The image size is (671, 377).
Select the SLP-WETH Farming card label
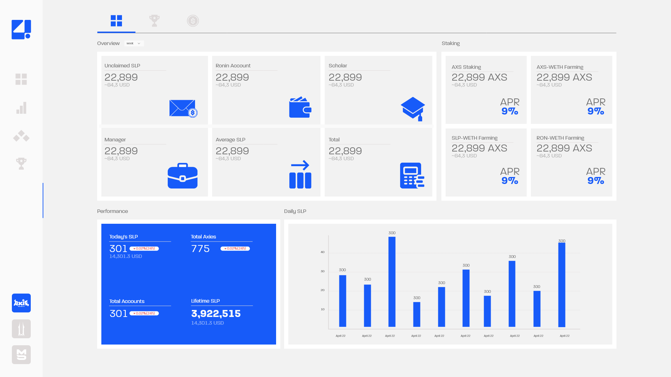pyautogui.click(x=475, y=138)
